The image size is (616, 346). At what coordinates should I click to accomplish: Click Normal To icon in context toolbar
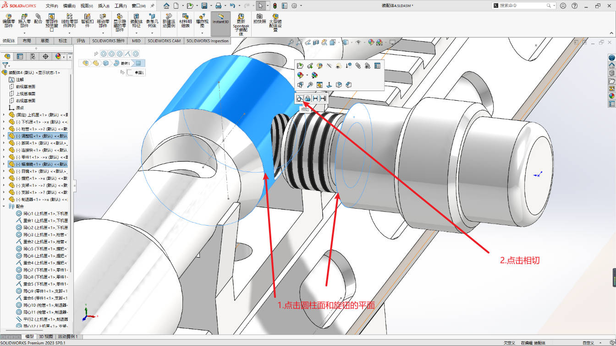coord(329,85)
